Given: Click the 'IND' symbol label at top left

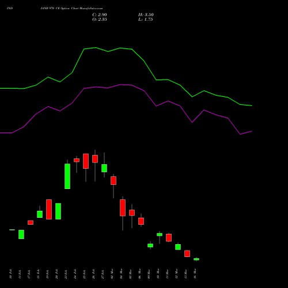Looking at the screenshot, I should [x=10, y=9].
